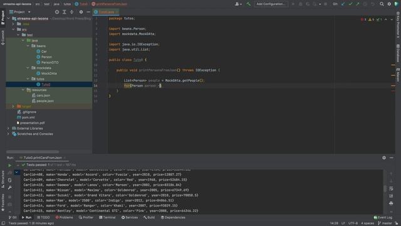The width and height of the screenshot is (401, 226).
Task: Open Run panel settings gear
Action: tap(384, 158)
